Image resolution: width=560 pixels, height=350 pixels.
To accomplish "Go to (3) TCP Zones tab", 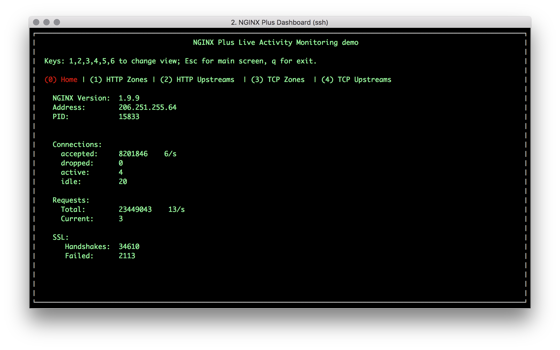I will (x=278, y=80).
